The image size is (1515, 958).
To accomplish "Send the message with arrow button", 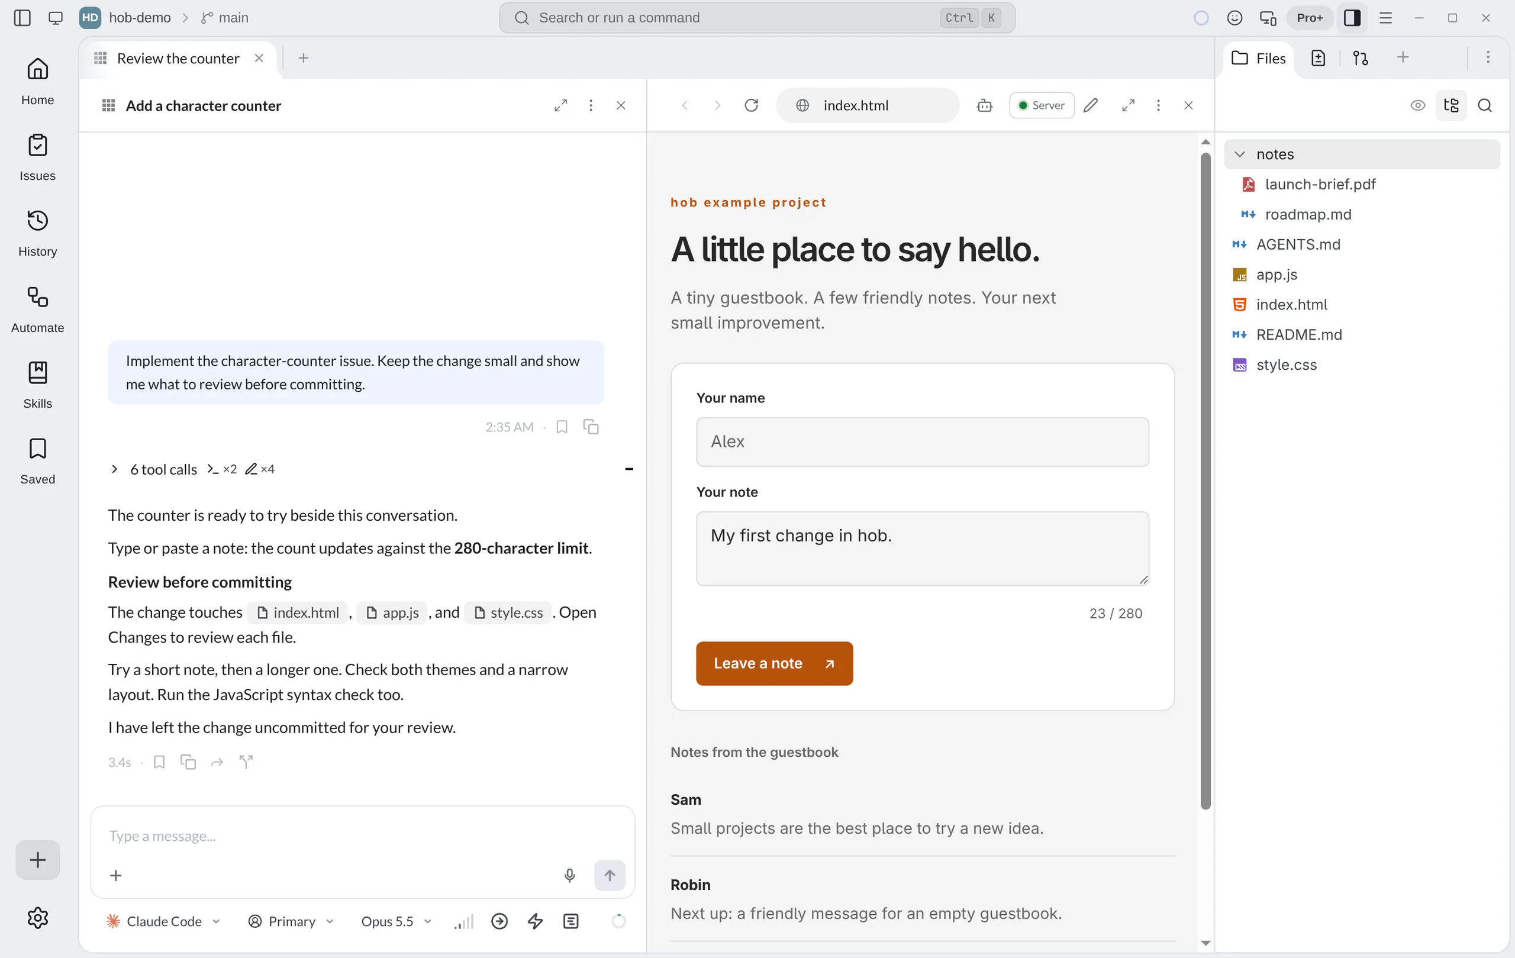I will (x=609, y=875).
